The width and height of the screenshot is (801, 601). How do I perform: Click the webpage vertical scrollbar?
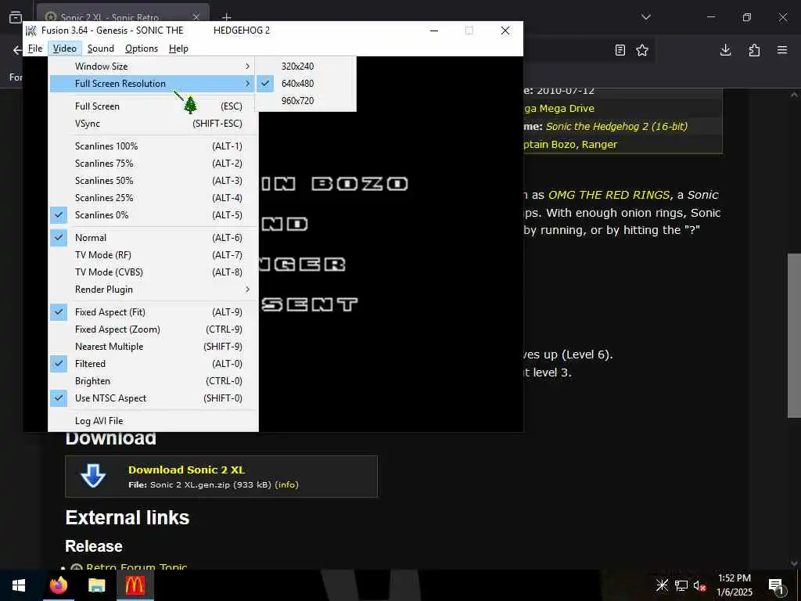tap(794, 335)
